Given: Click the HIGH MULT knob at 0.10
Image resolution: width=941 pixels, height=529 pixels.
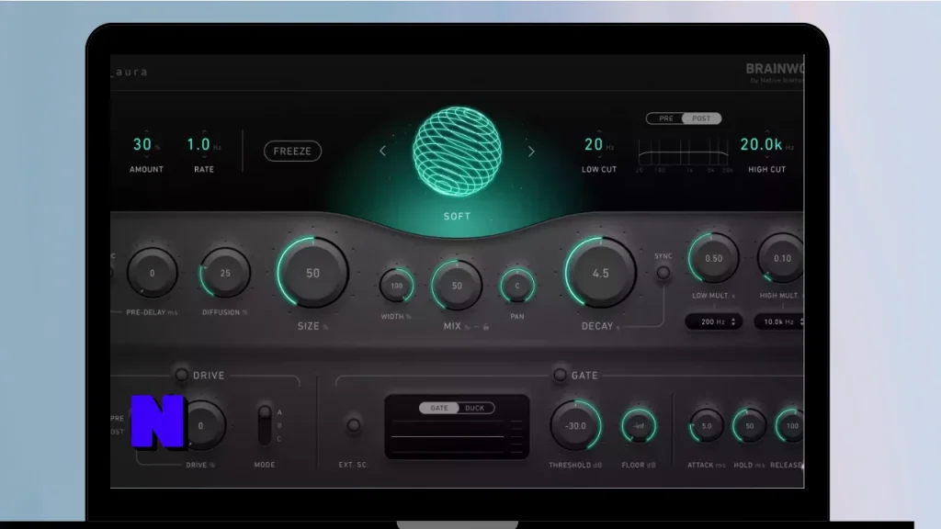Looking at the screenshot, I should [x=781, y=258].
